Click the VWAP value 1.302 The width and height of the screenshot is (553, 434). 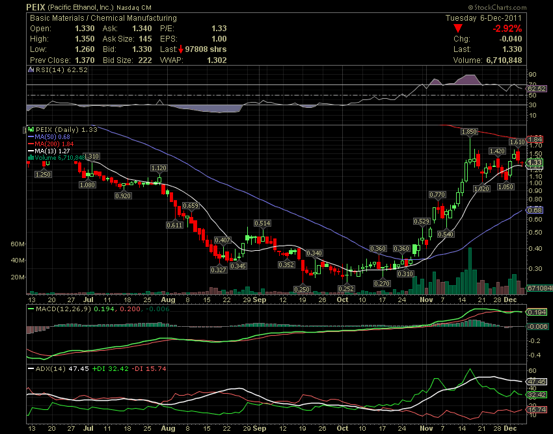point(217,60)
